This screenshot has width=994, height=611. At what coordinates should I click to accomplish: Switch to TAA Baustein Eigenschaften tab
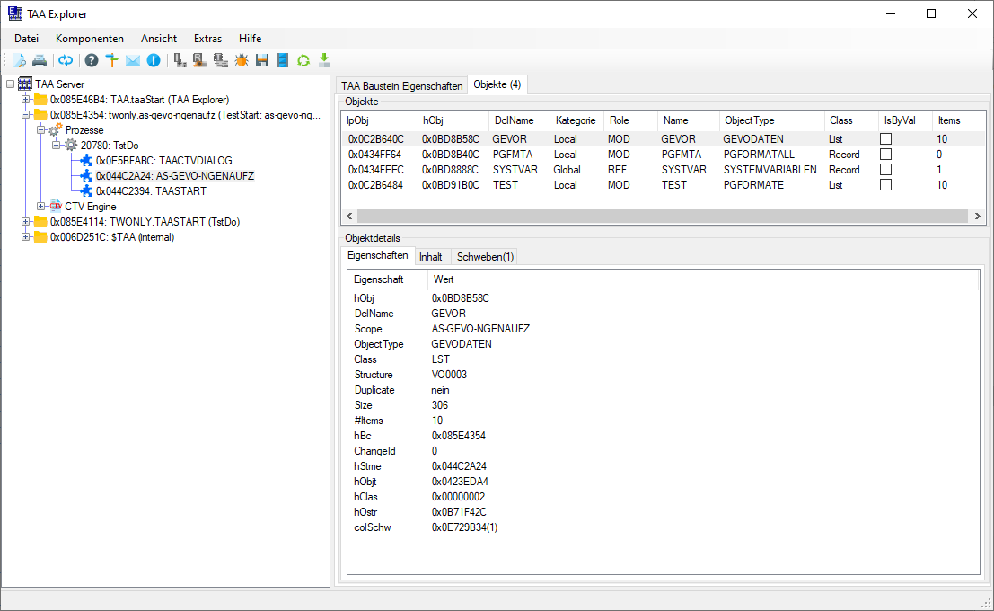(401, 86)
